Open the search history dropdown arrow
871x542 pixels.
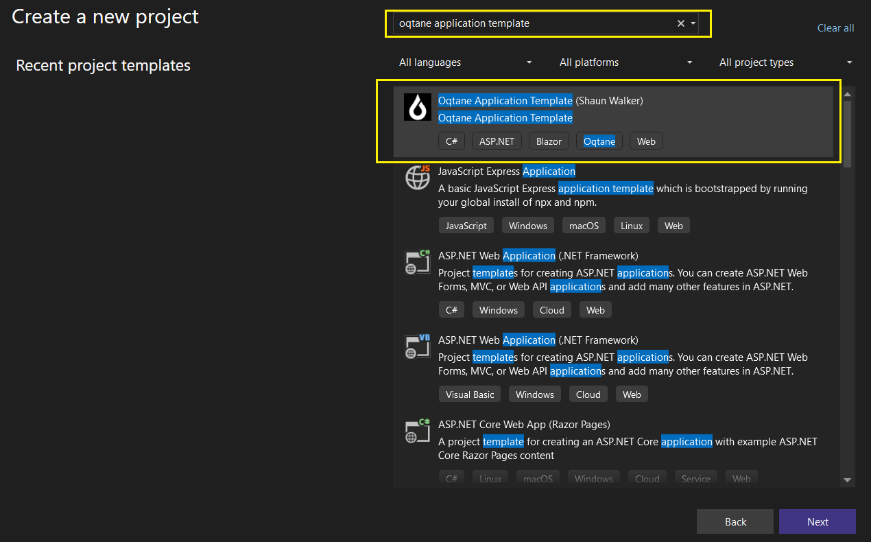693,23
